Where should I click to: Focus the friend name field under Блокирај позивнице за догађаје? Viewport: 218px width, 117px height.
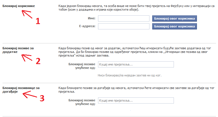point(136,100)
